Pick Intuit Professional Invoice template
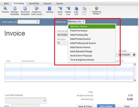Viewport: 139px width, 108px height. (92, 43)
